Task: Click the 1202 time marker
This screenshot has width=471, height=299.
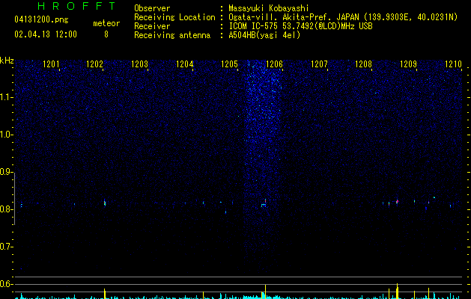Action: click(94, 64)
